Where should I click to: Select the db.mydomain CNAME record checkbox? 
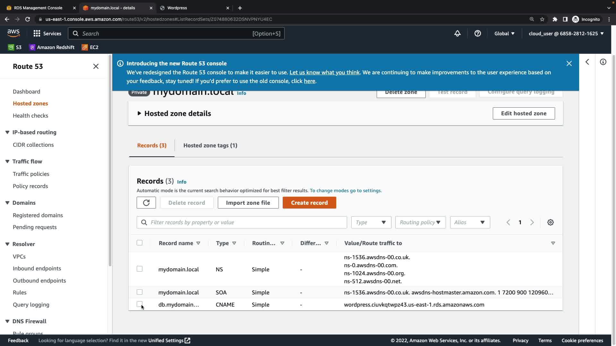(x=140, y=304)
